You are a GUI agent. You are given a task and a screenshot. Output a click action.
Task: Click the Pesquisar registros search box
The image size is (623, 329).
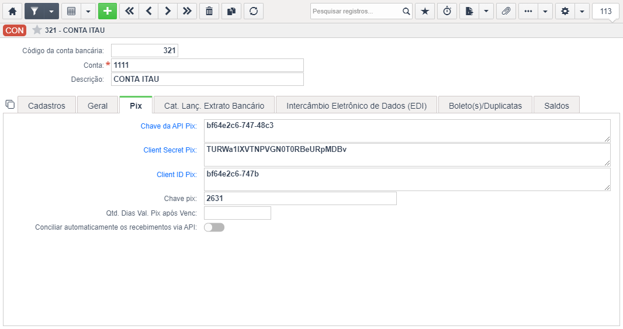coord(357,11)
